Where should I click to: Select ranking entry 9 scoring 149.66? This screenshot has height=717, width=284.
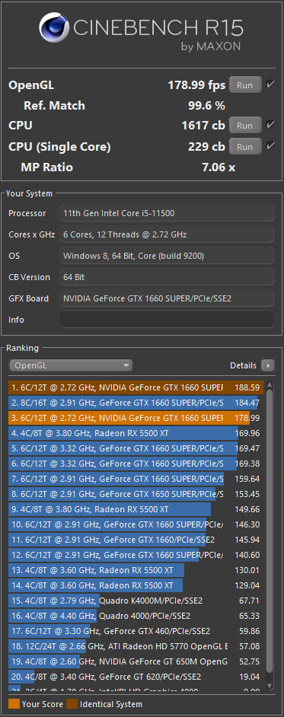click(136, 509)
